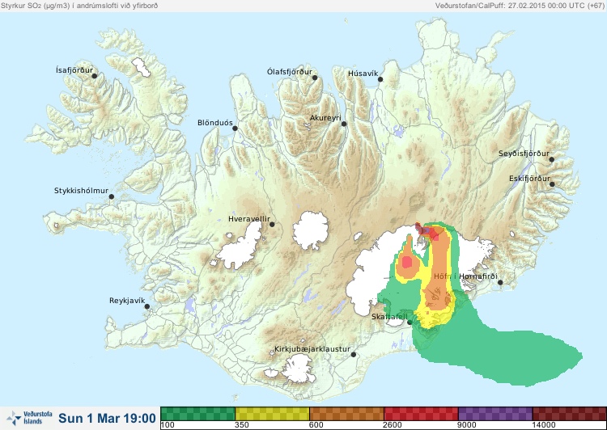Click the green 100 legend swatch

[197, 414]
